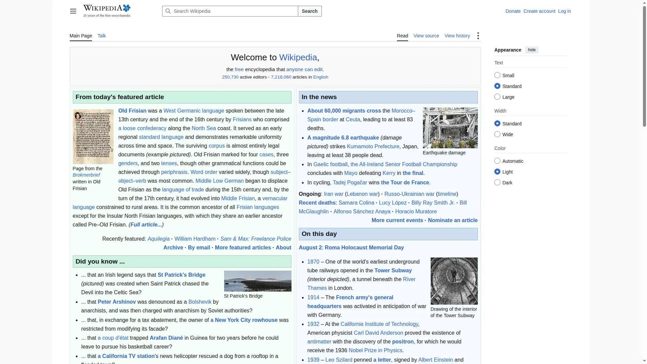Open the Russo-Ukrainian war link
The width and height of the screenshot is (647, 364).
click(x=409, y=194)
